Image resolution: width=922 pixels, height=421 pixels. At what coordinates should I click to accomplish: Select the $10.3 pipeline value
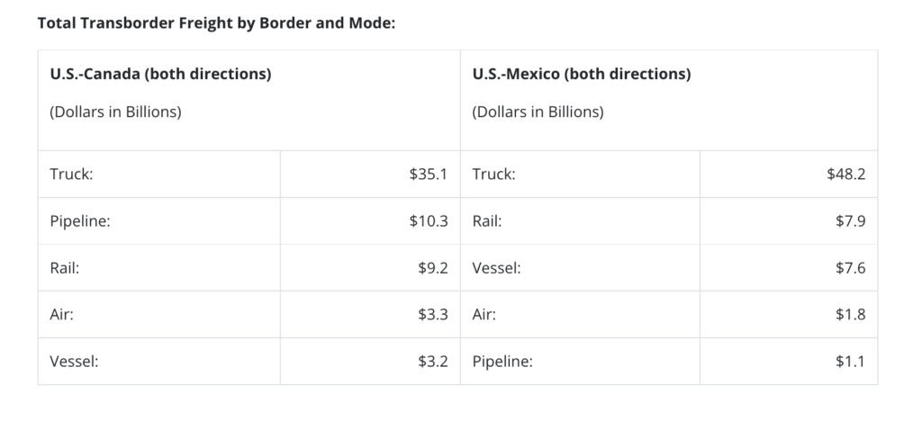(x=428, y=220)
